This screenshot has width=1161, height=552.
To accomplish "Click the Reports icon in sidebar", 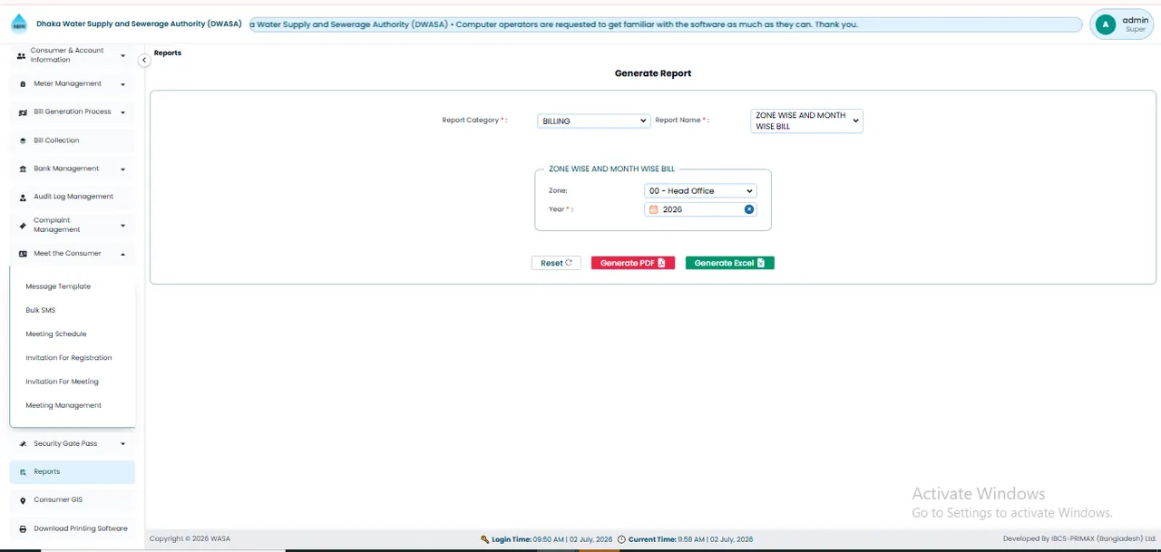I will coord(23,472).
